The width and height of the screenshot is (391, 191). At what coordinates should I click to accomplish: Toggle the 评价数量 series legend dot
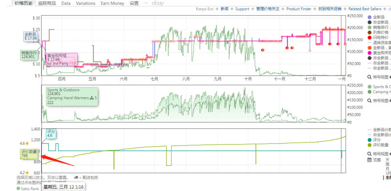click(369, 145)
